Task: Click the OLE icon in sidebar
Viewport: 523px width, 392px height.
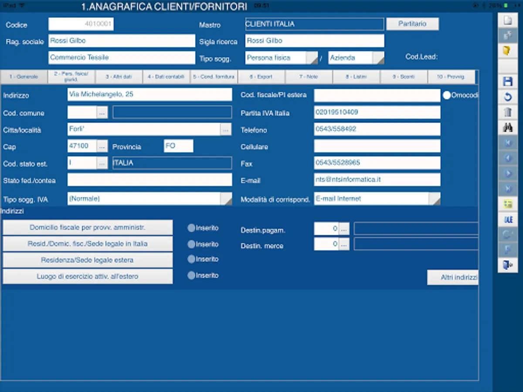Action: point(507,220)
